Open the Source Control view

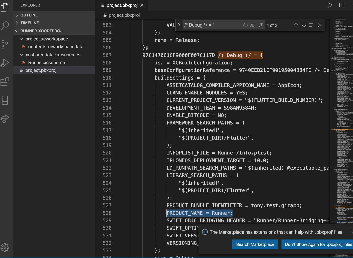click(x=5, y=44)
